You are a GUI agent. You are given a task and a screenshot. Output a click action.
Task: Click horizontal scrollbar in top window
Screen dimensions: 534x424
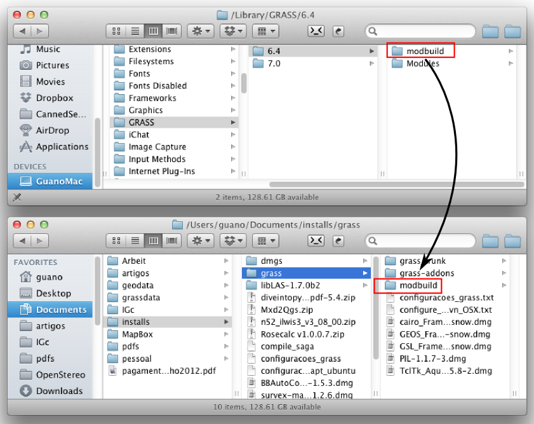pyautogui.click(x=397, y=184)
